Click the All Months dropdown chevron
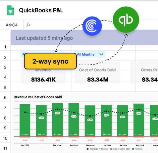The width and height of the screenshot is (158, 153). (101, 54)
